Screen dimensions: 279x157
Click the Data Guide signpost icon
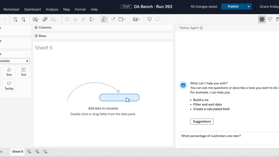tap(270, 19)
